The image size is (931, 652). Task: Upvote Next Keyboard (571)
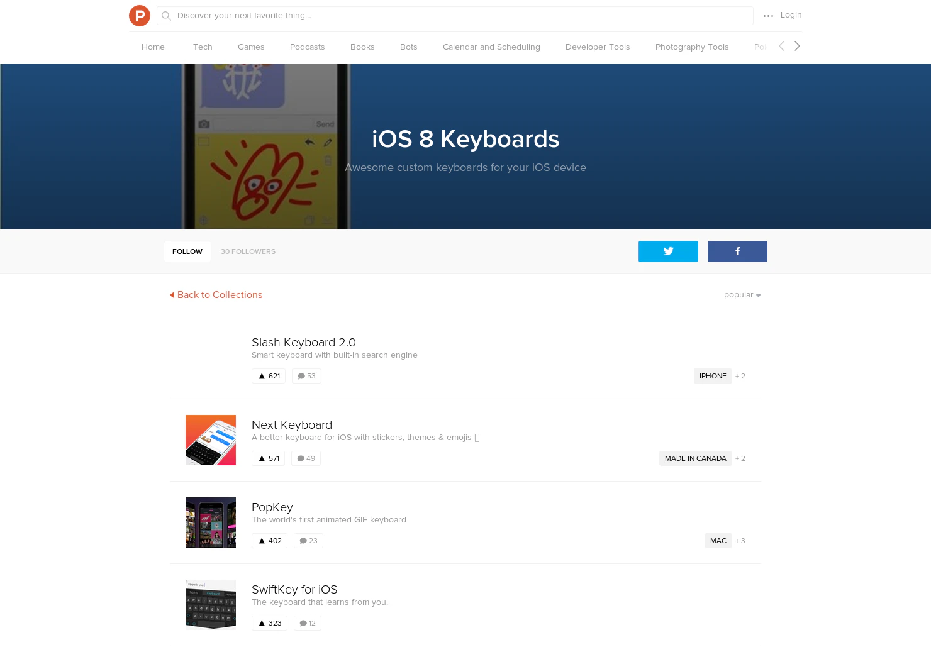click(x=269, y=458)
